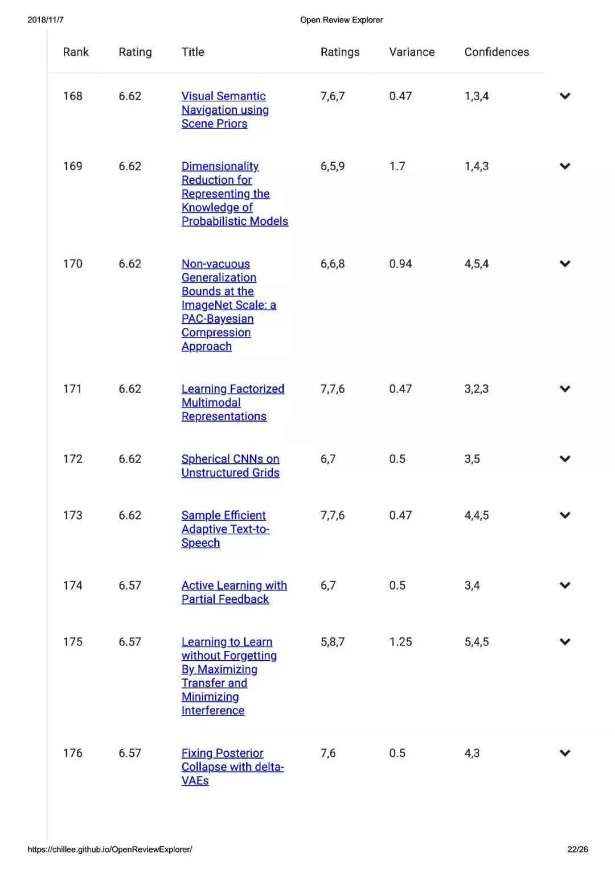Click variance value 0.94
The width and height of the screenshot is (615, 869).
coord(400,263)
